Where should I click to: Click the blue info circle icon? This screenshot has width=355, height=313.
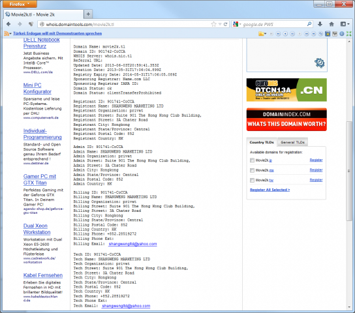[x=342, y=34]
